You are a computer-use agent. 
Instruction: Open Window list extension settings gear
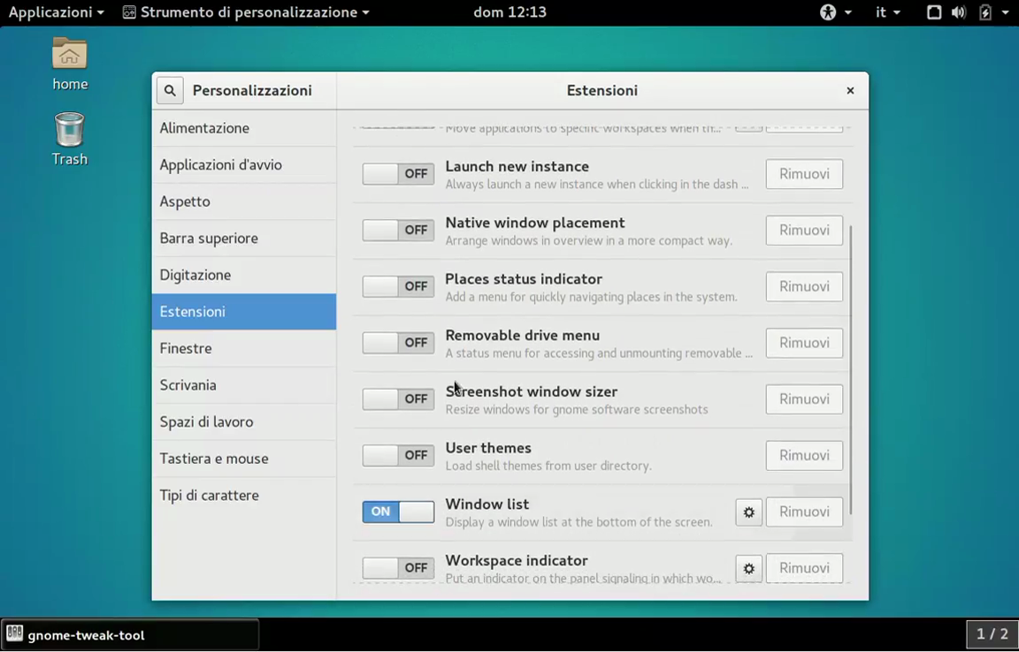click(748, 512)
